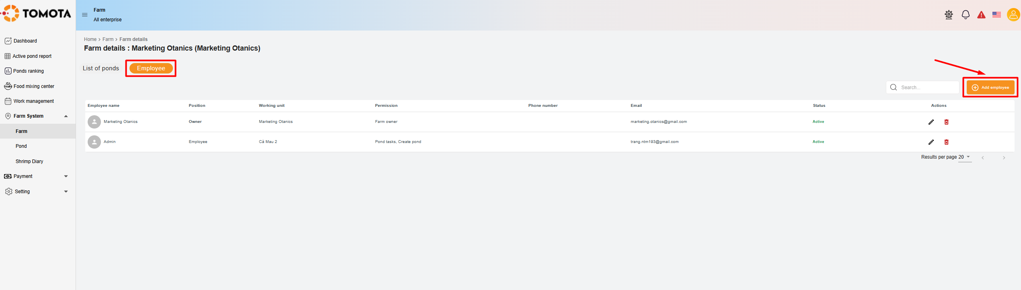The image size is (1021, 290).
Task: Open Shrimp Diary in sidebar
Action: click(29, 161)
